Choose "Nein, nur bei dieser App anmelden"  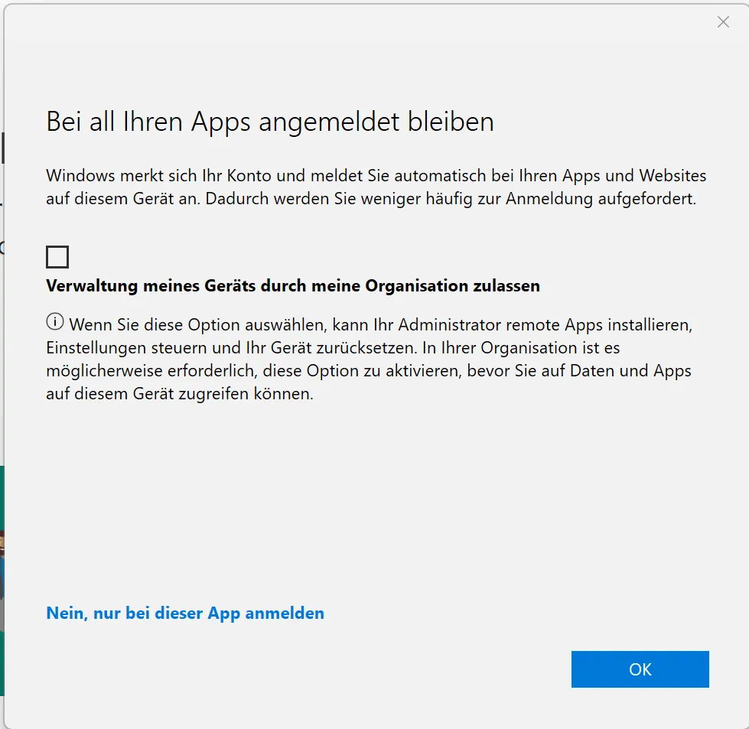(x=185, y=613)
